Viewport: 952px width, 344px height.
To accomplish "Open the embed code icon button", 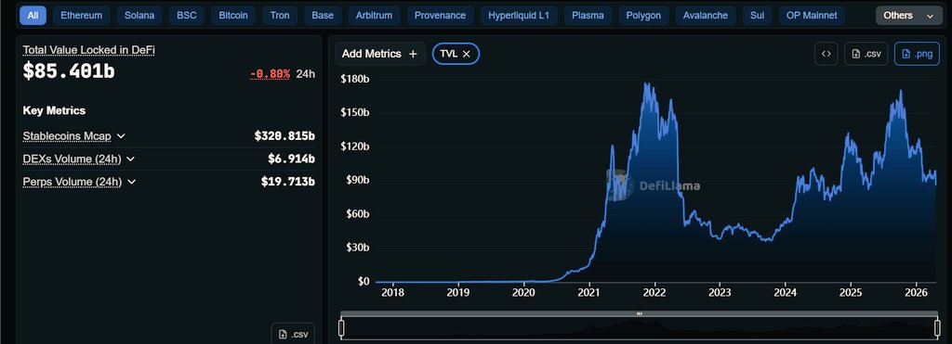I will tap(826, 54).
